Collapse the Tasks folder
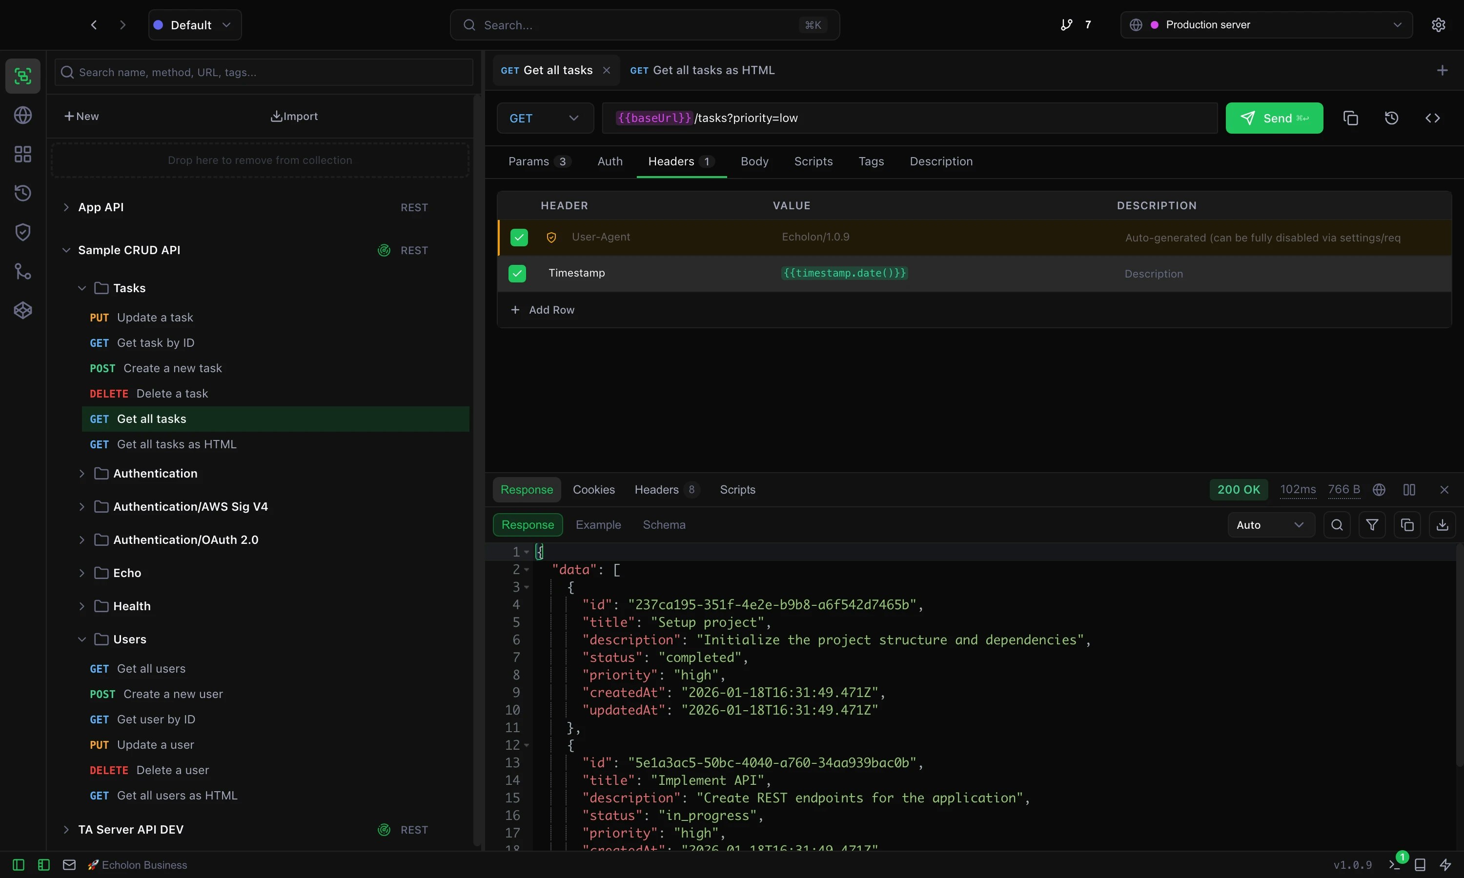This screenshot has height=878, width=1464. coord(81,288)
